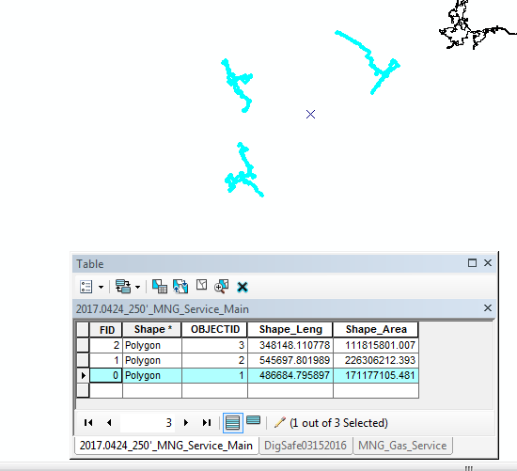Expand the Table Options dropdown arrow
The image size is (517, 471).
coord(101,287)
